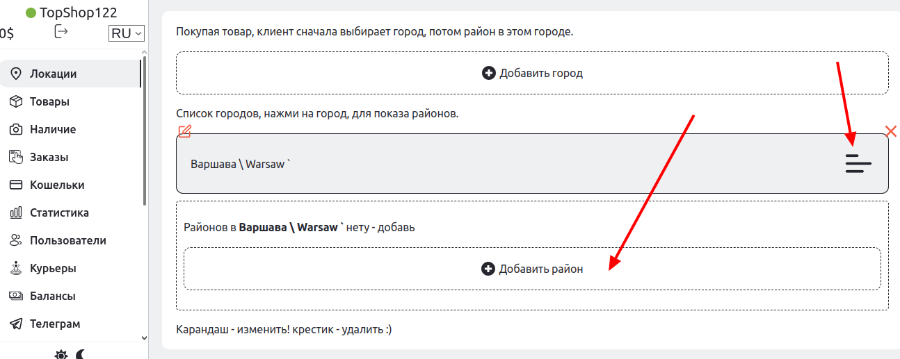This screenshot has width=900, height=359.
Task: Click the pencil icon to edit Варшава
Action: coord(184,131)
